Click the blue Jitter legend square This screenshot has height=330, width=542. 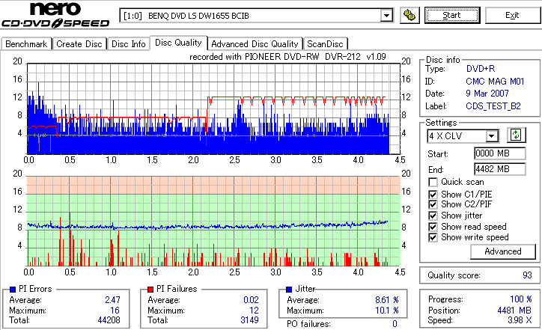pyautogui.click(x=289, y=290)
